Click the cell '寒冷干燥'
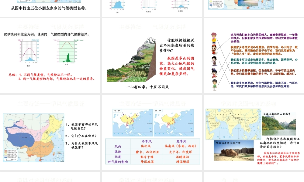 pos(147,157)
